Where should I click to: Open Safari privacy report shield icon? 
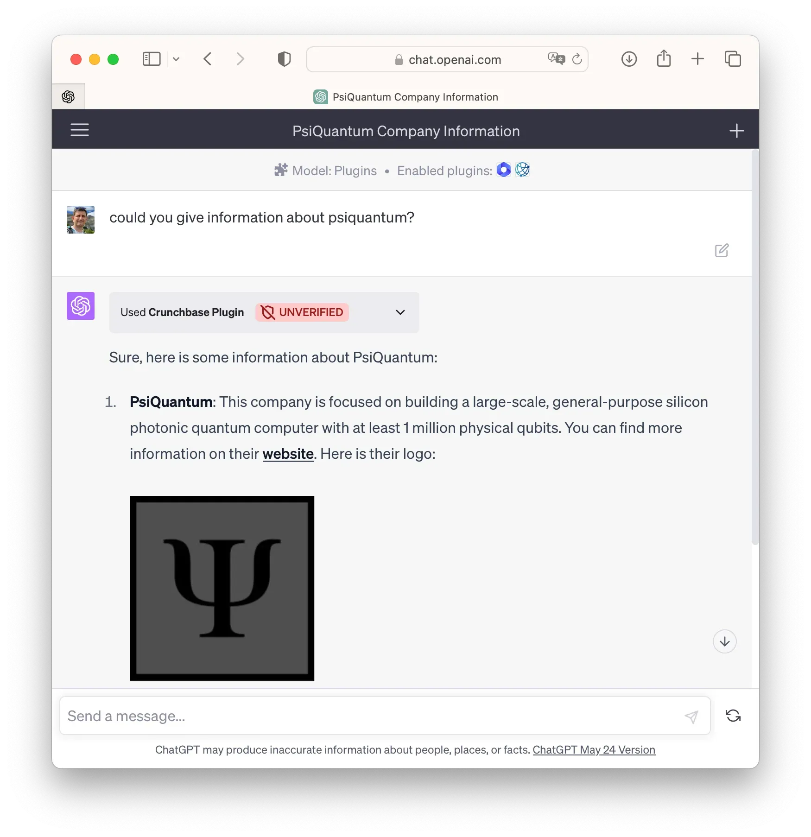[x=284, y=59]
